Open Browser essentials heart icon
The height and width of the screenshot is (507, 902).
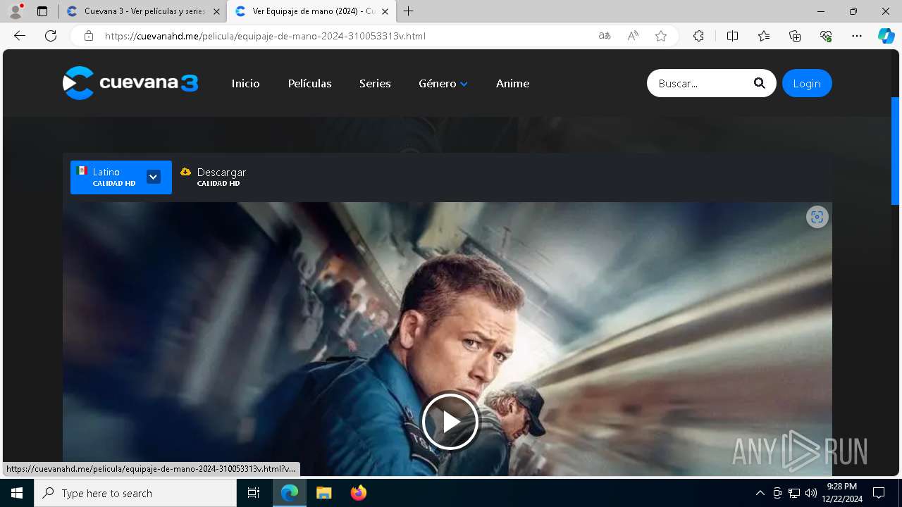point(826,36)
